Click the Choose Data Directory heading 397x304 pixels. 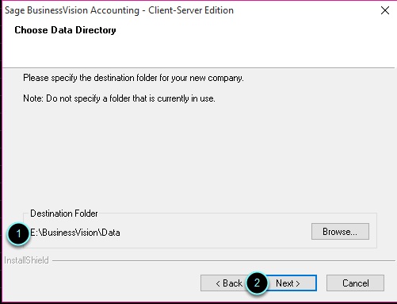[x=65, y=30]
